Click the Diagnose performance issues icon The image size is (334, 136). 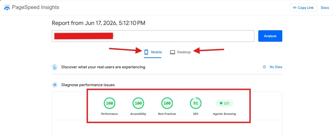pyautogui.click(x=55, y=85)
